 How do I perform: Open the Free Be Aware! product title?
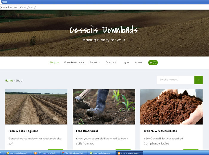87,131
